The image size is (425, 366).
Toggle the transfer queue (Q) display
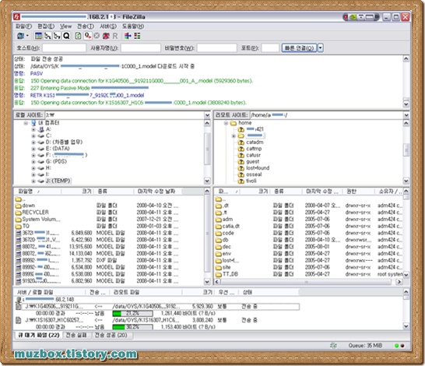click(66, 36)
